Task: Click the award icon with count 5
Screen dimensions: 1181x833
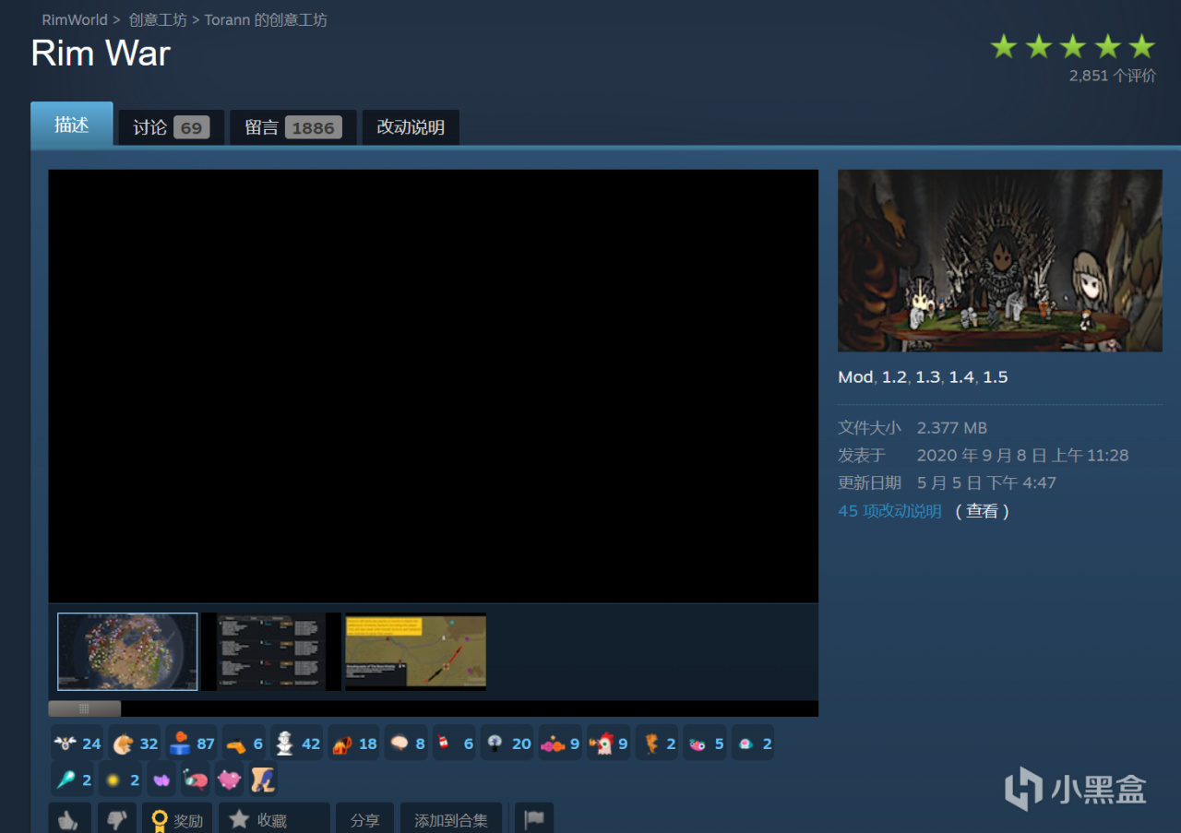Action: click(x=706, y=743)
